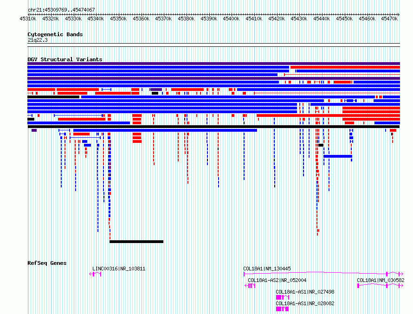Select the 45340k ruler label

[96, 19]
